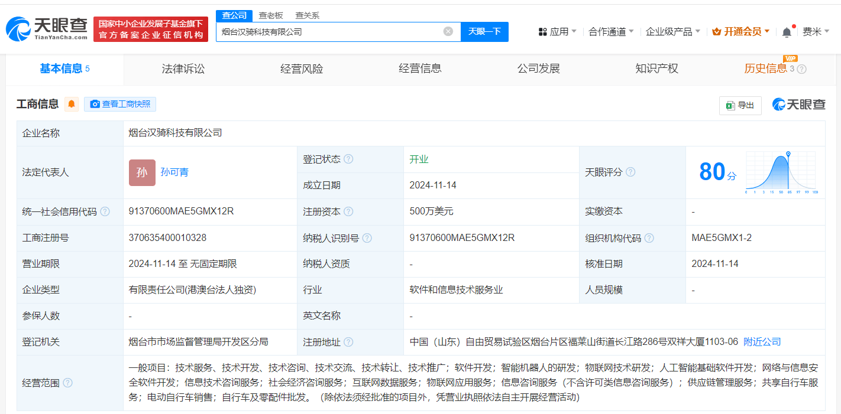The width and height of the screenshot is (841, 414).
Task: Show help for 统一社会信用代码
Action: point(105,211)
